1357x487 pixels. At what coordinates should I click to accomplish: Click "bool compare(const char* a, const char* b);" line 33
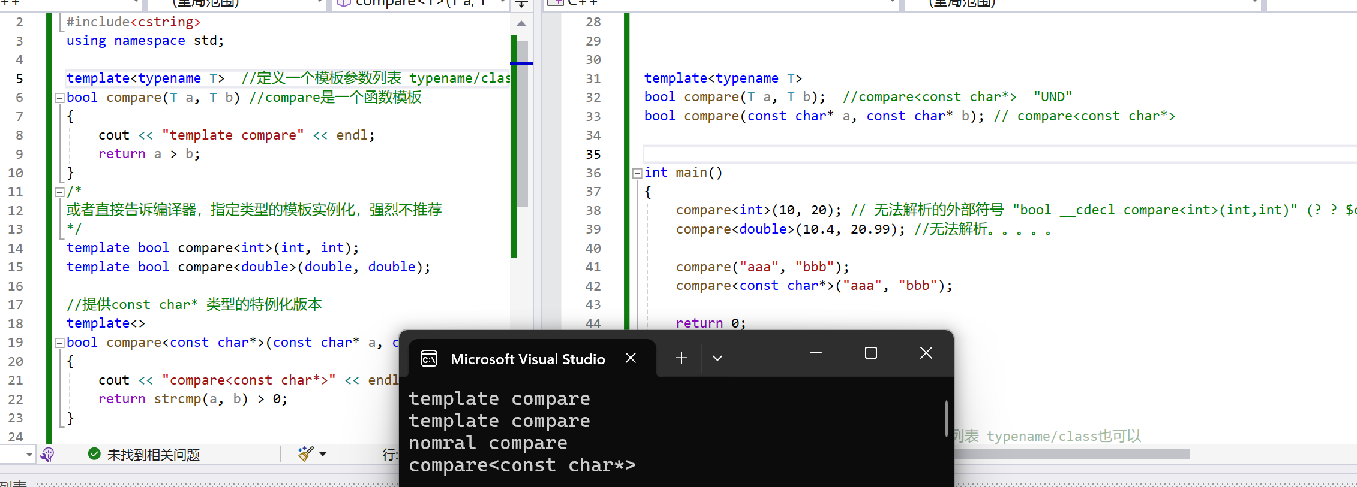(x=814, y=116)
